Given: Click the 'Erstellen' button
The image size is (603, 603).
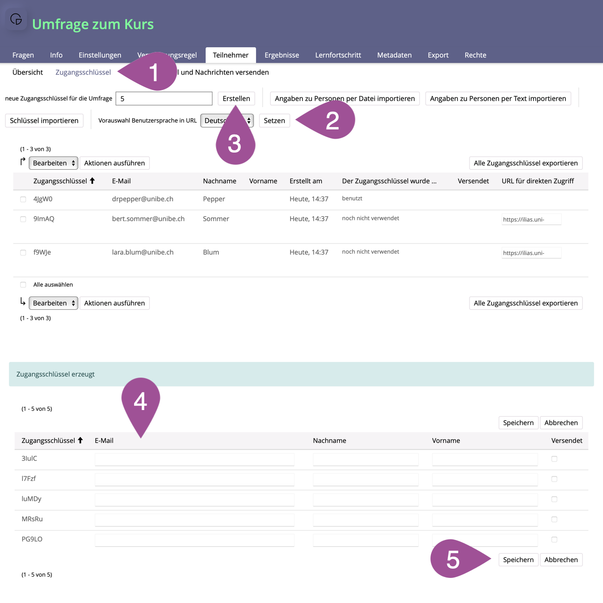Looking at the screenshot, I should pos(236,99).
